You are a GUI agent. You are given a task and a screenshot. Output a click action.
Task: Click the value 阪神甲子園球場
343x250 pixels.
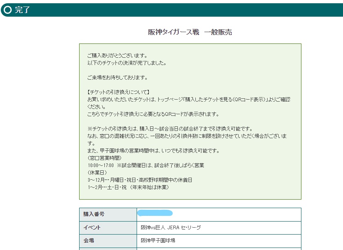point(158,241)
